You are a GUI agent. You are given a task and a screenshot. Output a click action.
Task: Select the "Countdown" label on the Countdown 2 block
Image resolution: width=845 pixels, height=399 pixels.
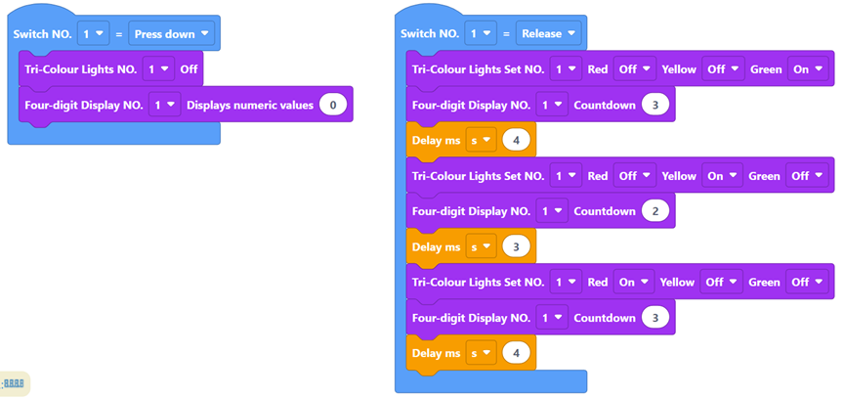tap(604, 211)
